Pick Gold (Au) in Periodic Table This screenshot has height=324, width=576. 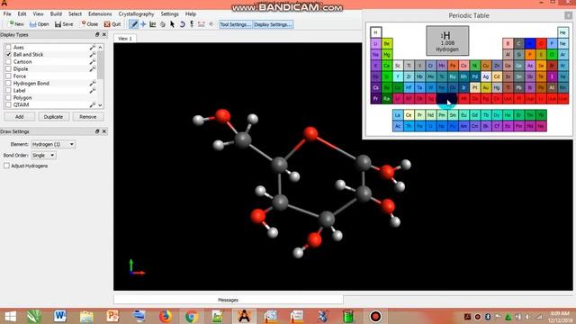click(486, 88)
